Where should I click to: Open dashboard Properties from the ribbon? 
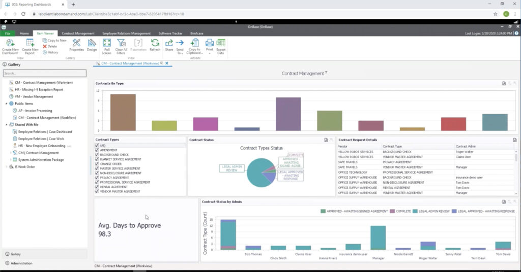[76, 43]
